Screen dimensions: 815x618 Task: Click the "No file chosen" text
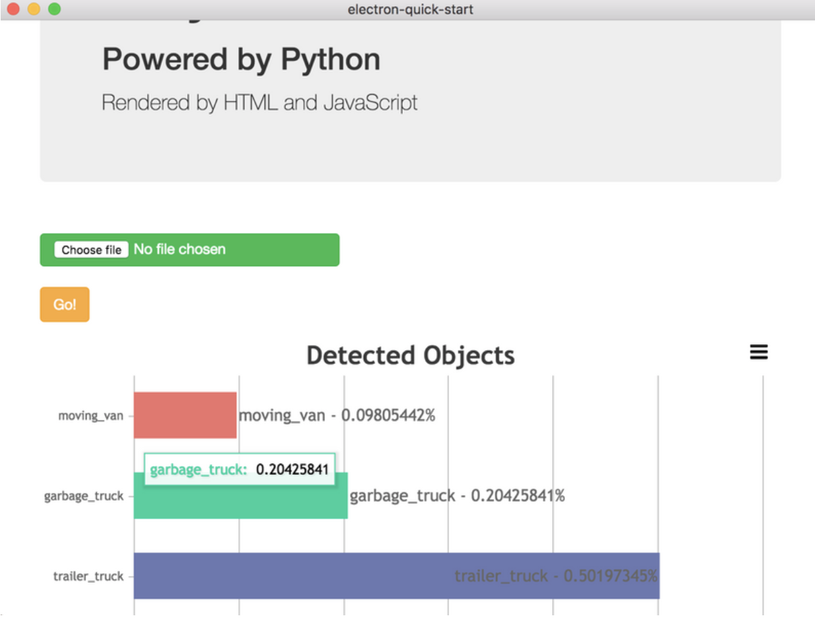[179, 249]
